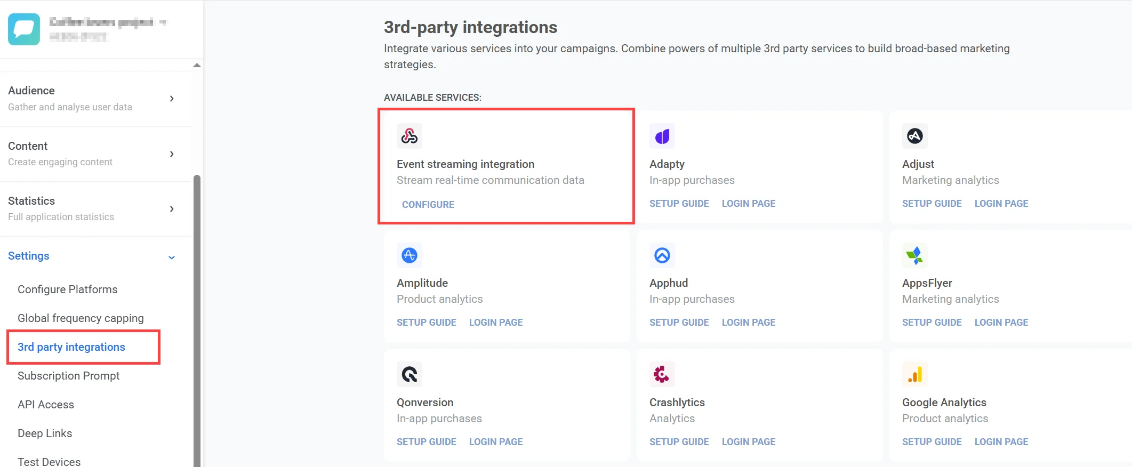Image resolution: width=1132 pixels, height=467 pixels.
Task: Click the Crashlytics service icon
Action: (x=662, y=374)
